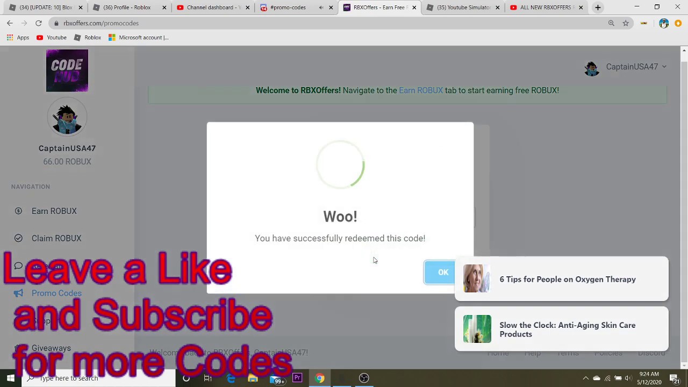Click the header user avatar icon
Image resolution: width=688 pixels, height=387 pixels.
(x=592, y=68)
